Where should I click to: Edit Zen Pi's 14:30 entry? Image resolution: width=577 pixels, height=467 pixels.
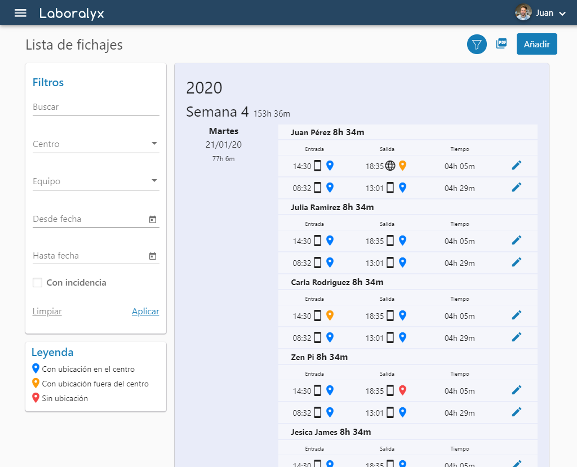pyautogui.click(x=517, y=390)
